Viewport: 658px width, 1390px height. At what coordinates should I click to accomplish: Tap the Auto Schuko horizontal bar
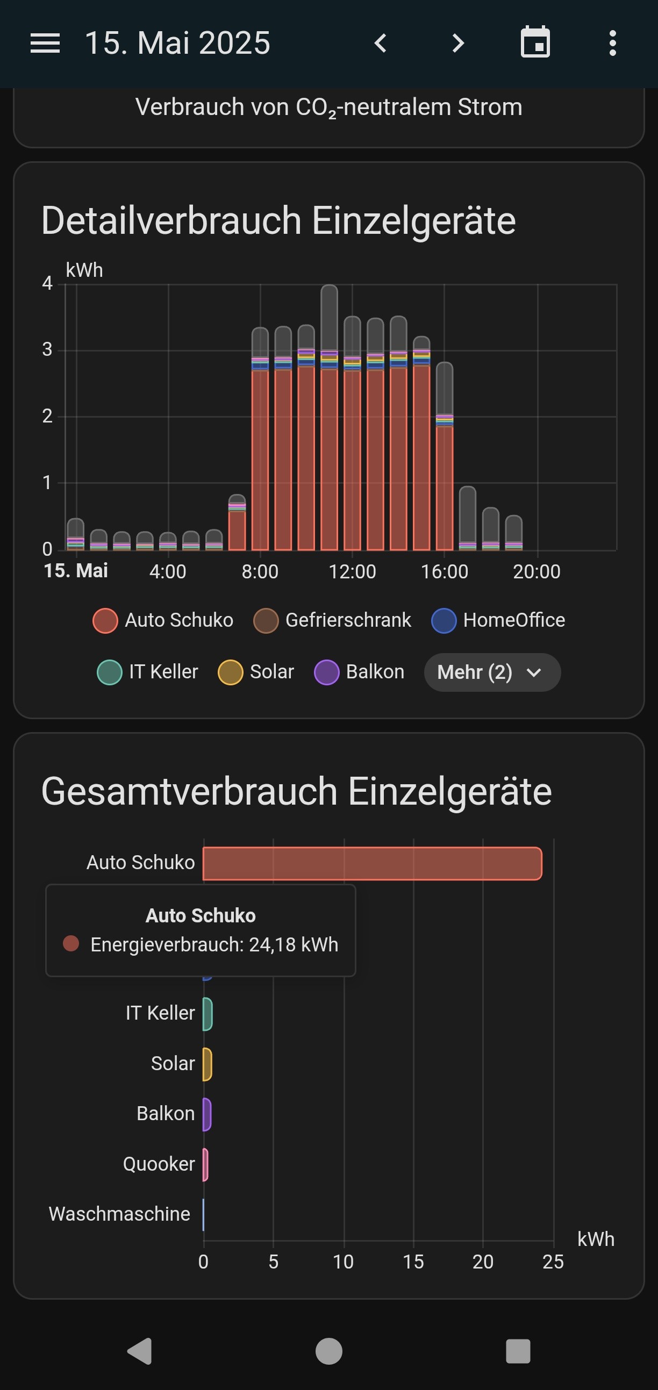[x=372, y=863]
